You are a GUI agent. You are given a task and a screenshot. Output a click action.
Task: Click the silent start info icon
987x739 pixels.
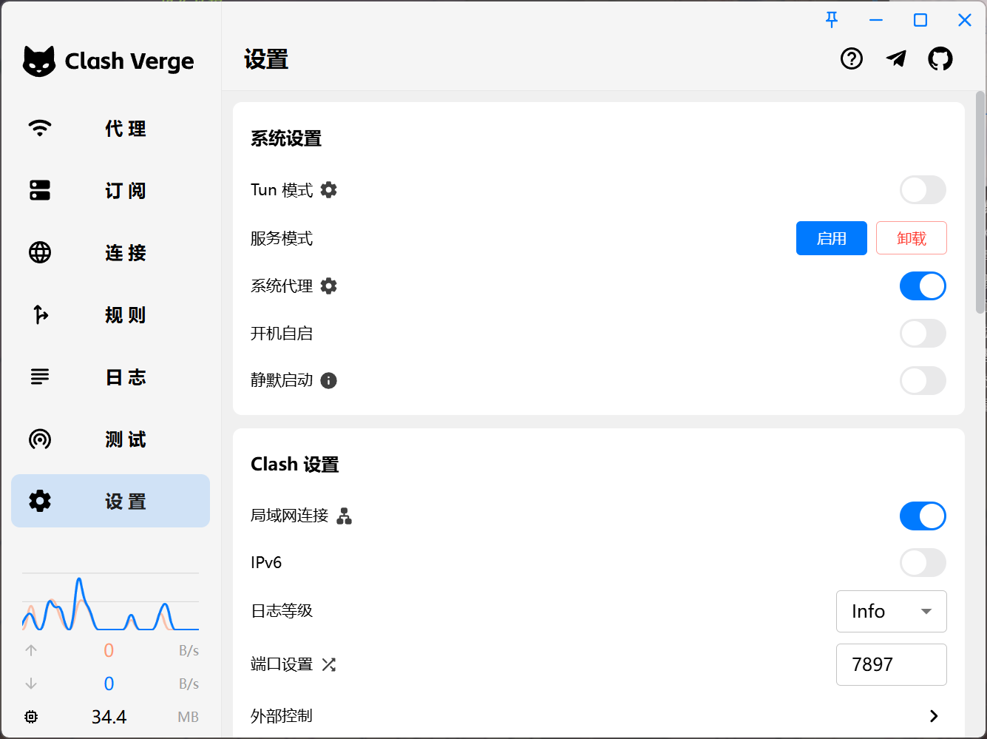click(329, 381)
